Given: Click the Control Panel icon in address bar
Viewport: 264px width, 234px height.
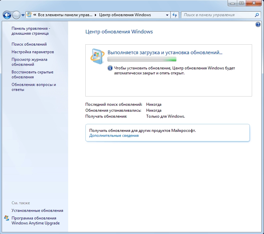Looking at the screenshot, I should pos(29,15).
